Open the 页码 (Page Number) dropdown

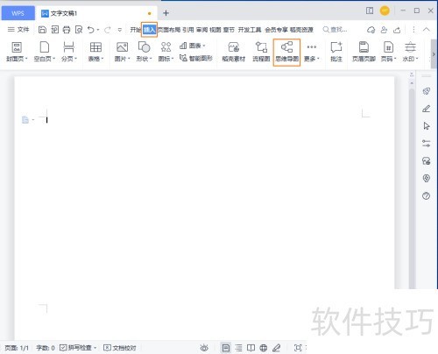(x=388, y=52)
